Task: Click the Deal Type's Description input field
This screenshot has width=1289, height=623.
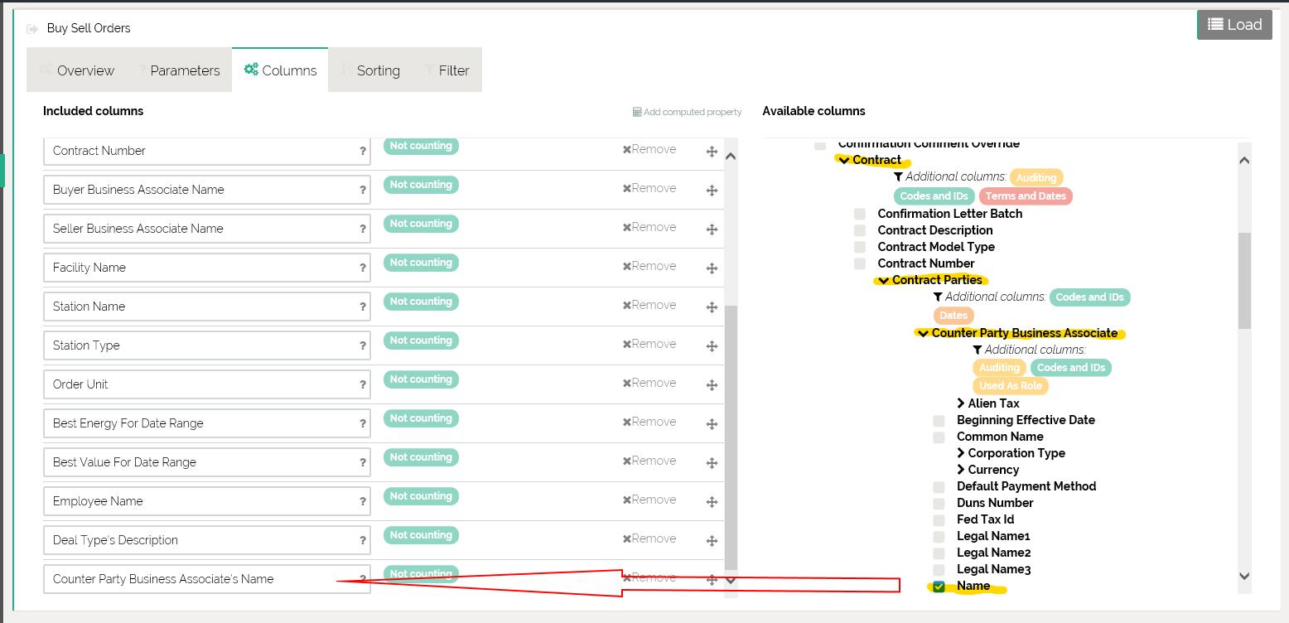Action: coord(199,540)
